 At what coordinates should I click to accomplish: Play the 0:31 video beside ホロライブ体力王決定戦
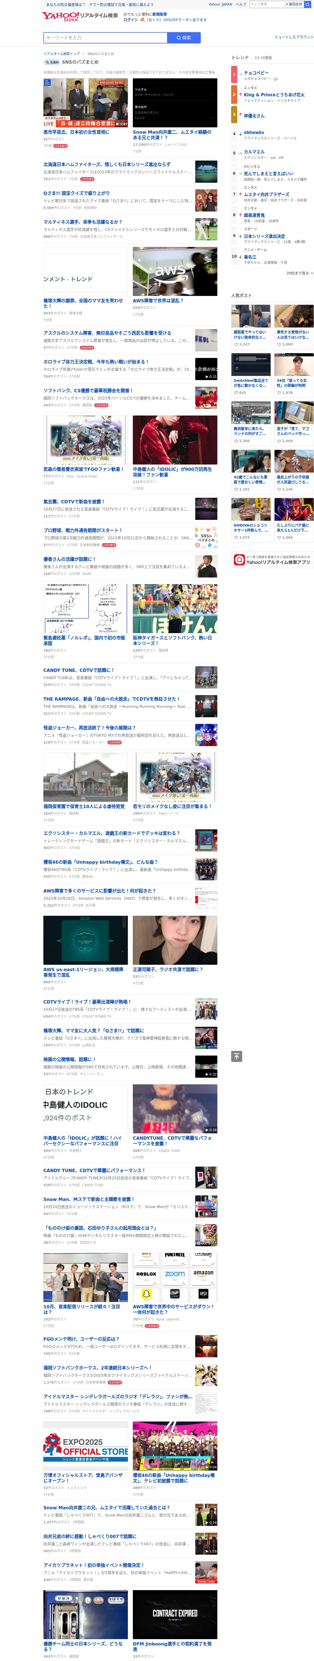(x=206, y=368)
